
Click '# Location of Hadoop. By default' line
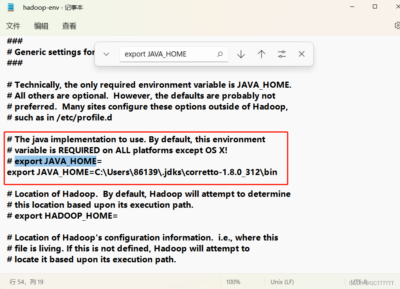coord(149,194)
